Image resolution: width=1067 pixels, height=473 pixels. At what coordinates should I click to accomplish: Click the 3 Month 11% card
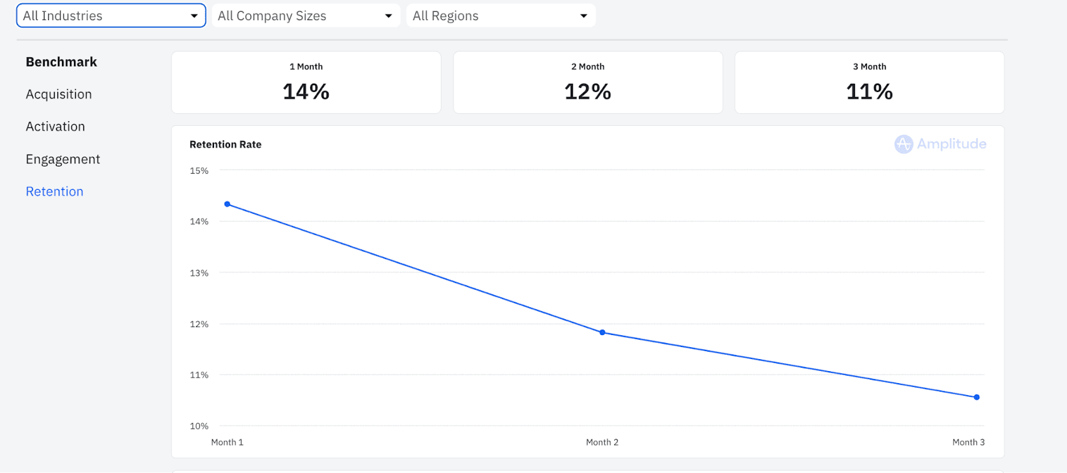(869, 83)
